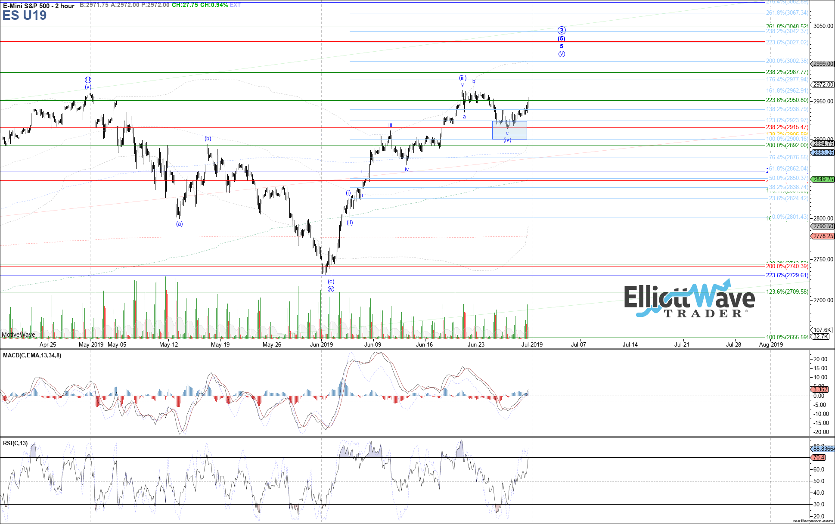Click the 2790.50 price axis tag
This screenshot has height=524, width=835.
coord(823,226)
